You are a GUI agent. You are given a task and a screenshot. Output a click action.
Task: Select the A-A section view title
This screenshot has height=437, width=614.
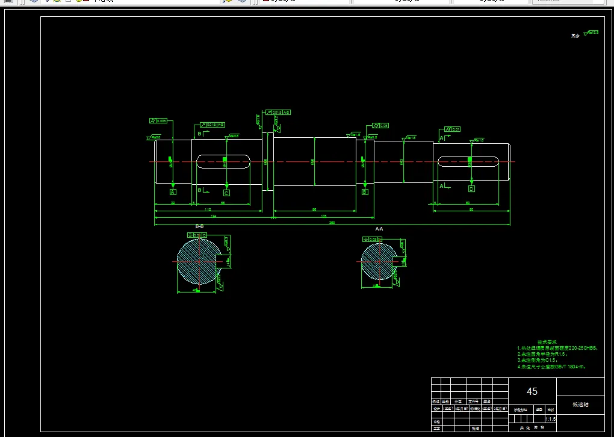(379, 229)
